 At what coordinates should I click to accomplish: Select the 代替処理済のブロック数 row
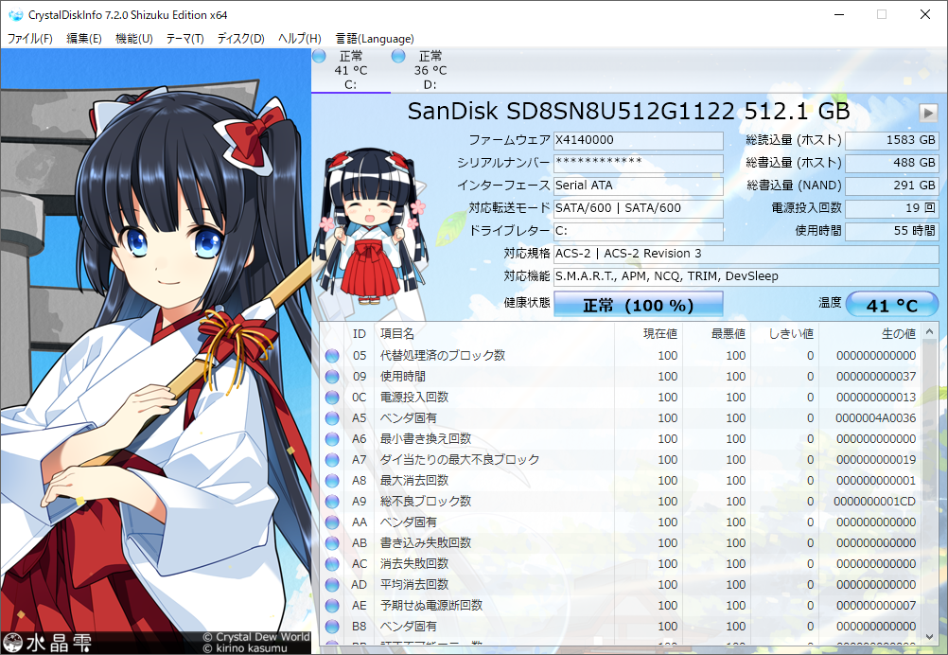point(621,356)
